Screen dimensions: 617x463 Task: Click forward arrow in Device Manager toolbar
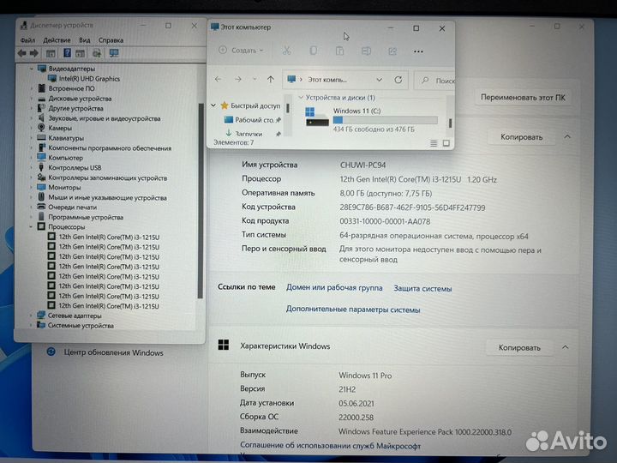pyautogui.click(x=34, y=53)
